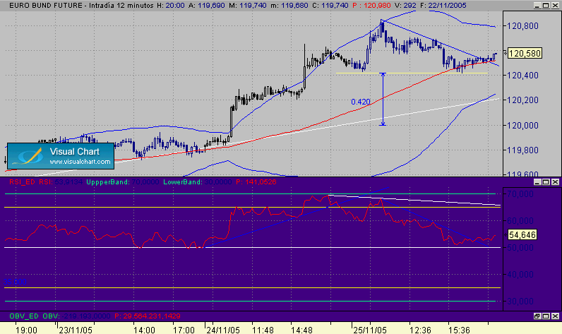Click the 25/11/05 date on time axis
The image size is (562, 334).
370,330
